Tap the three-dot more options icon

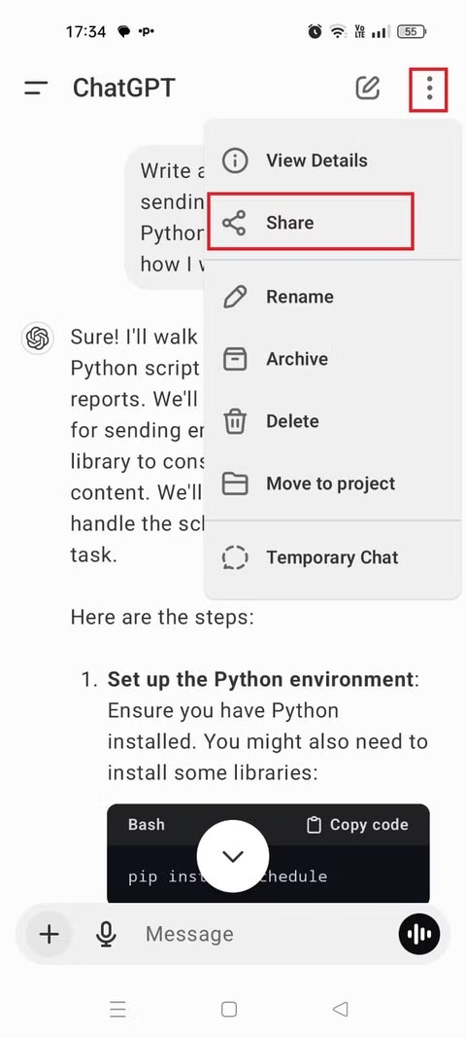pyautogui.click(x=429, y=89)
